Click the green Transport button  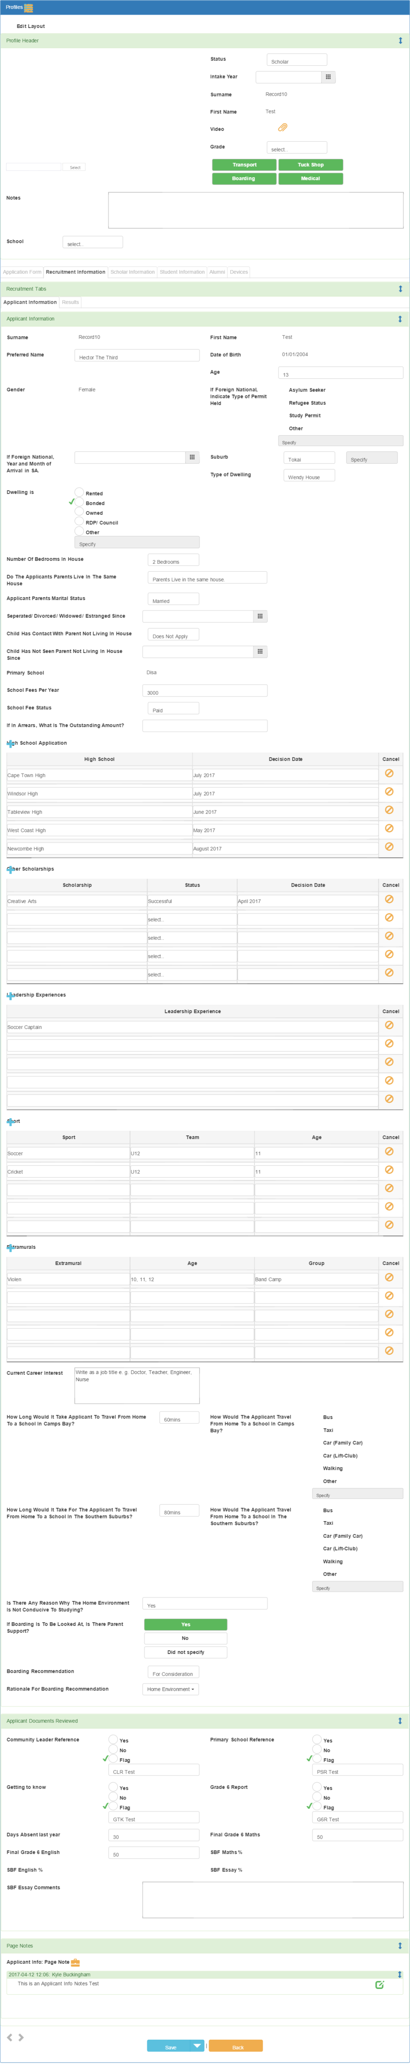click(245, 165)
